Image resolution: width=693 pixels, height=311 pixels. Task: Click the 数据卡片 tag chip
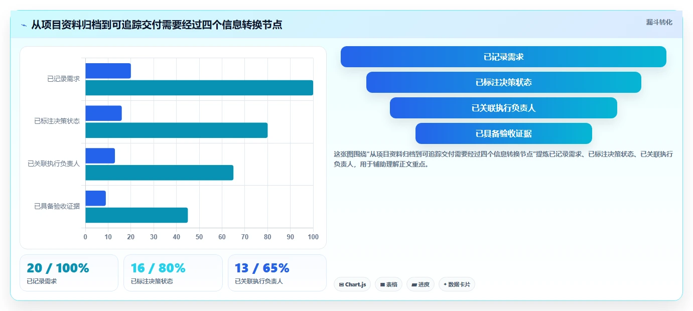coord(457,284)
